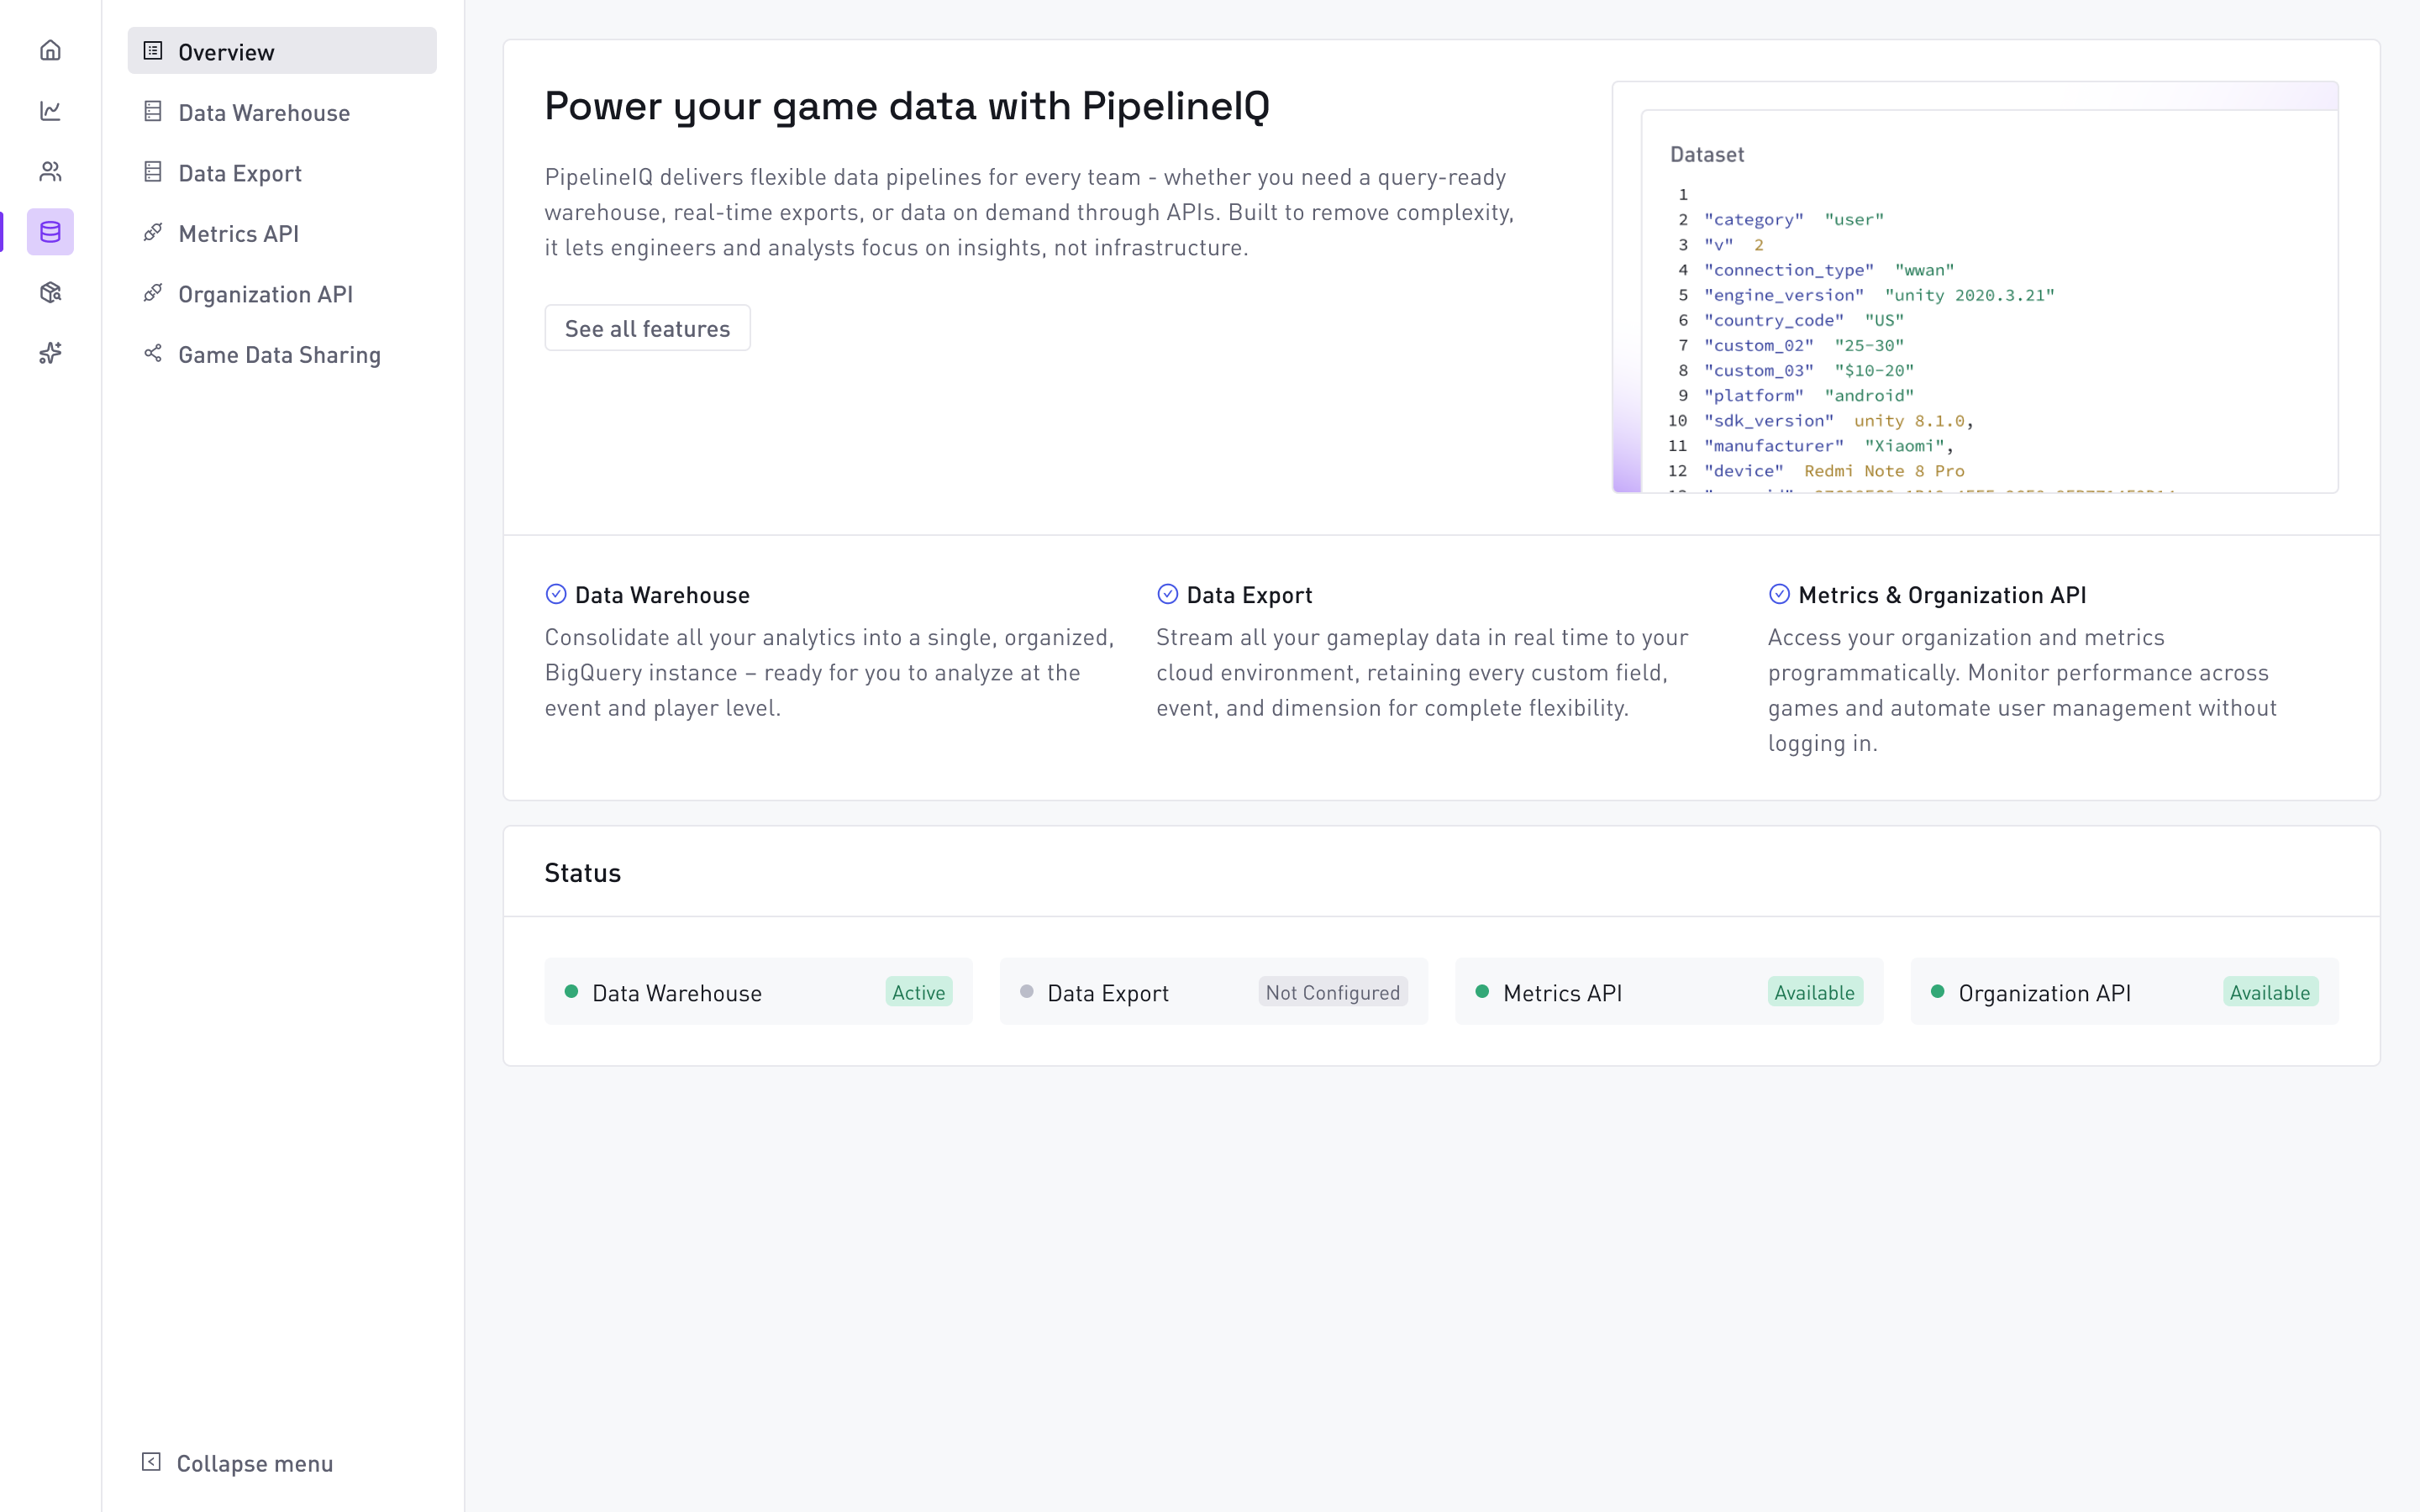Click the Collapse menu arrow icon
Screen dimensions: 2420x1512
point(151,1462)
